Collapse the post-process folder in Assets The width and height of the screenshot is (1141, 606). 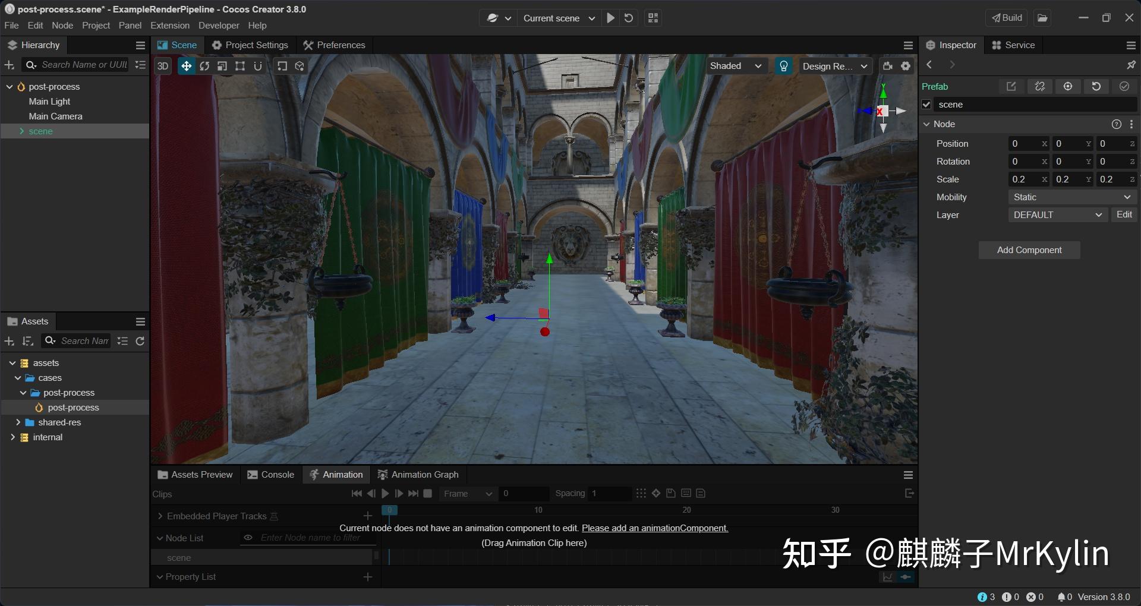(24, 392)
